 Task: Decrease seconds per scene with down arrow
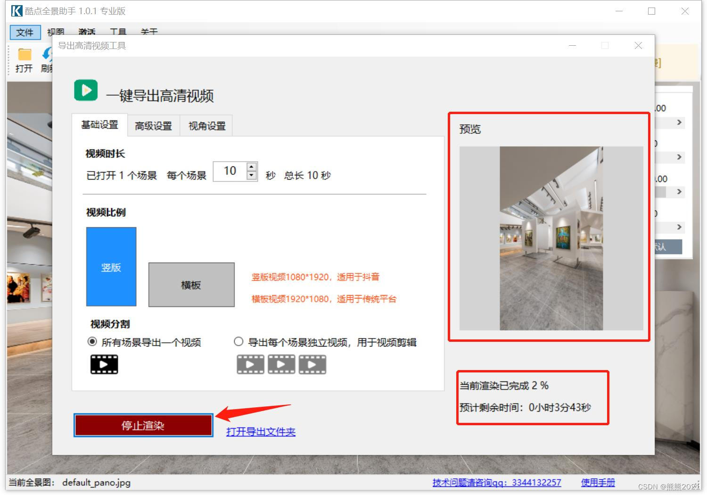pos(252,175)
